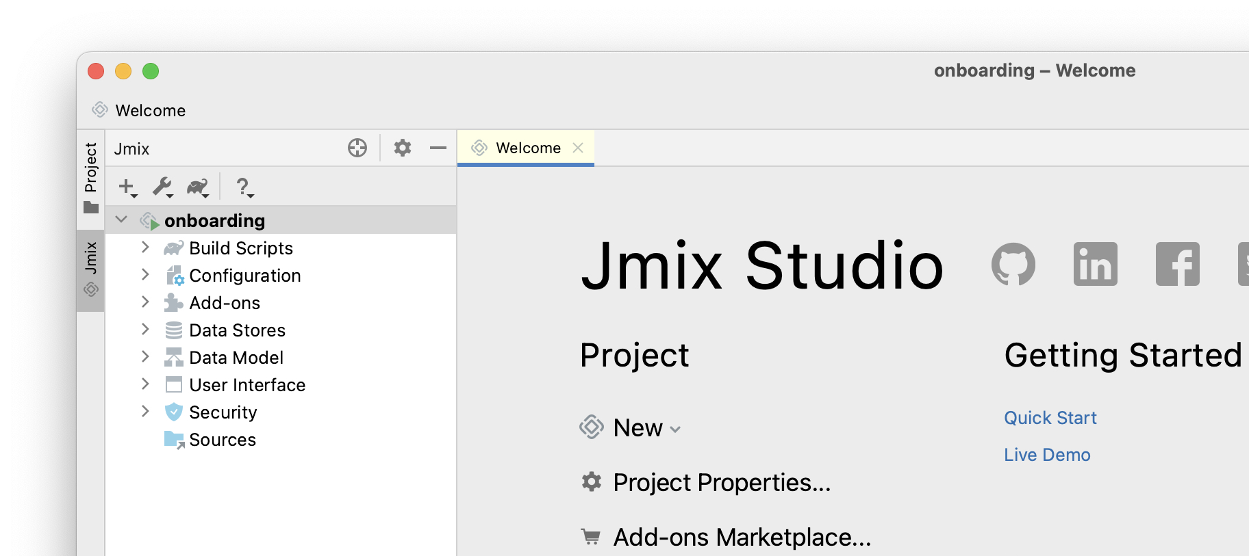
Task: Click the onboarding project root icon
Action: pyautogui.click(x=149, y=221)
